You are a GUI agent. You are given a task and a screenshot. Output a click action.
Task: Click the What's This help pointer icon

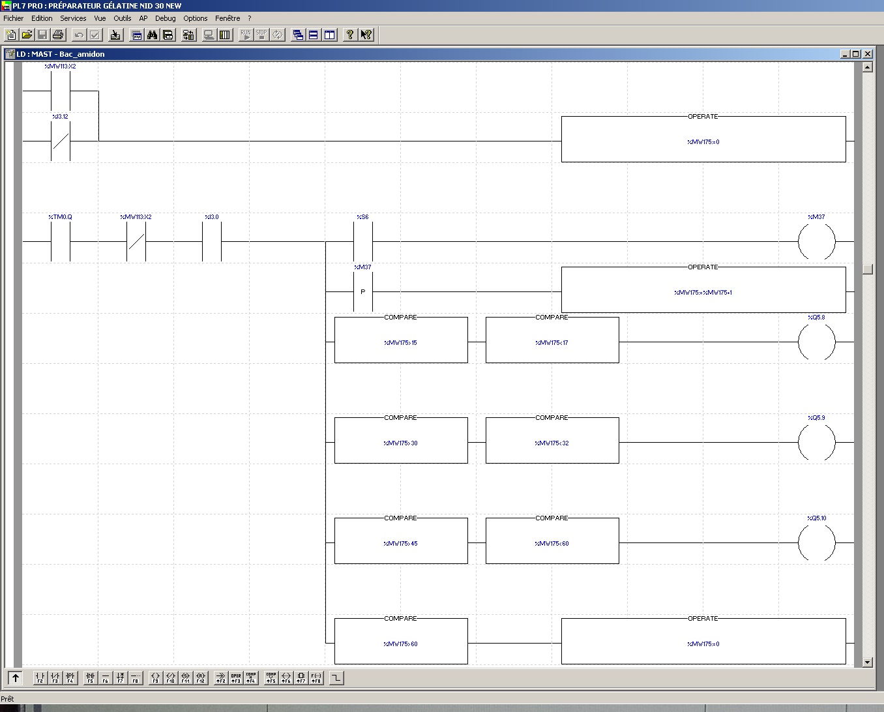pos(366,35)
